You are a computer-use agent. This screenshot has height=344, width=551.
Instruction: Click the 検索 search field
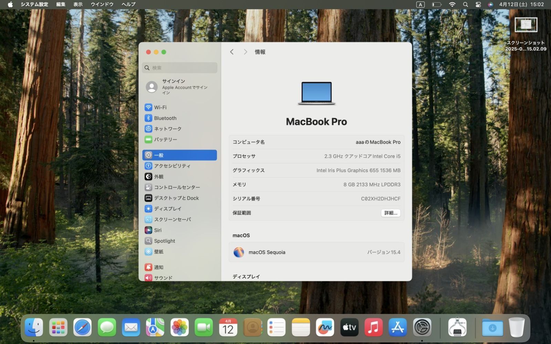[179, 68]
